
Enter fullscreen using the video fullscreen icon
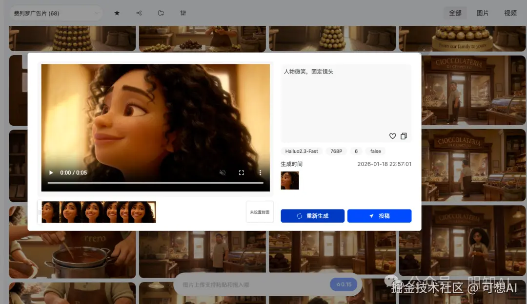242,173
